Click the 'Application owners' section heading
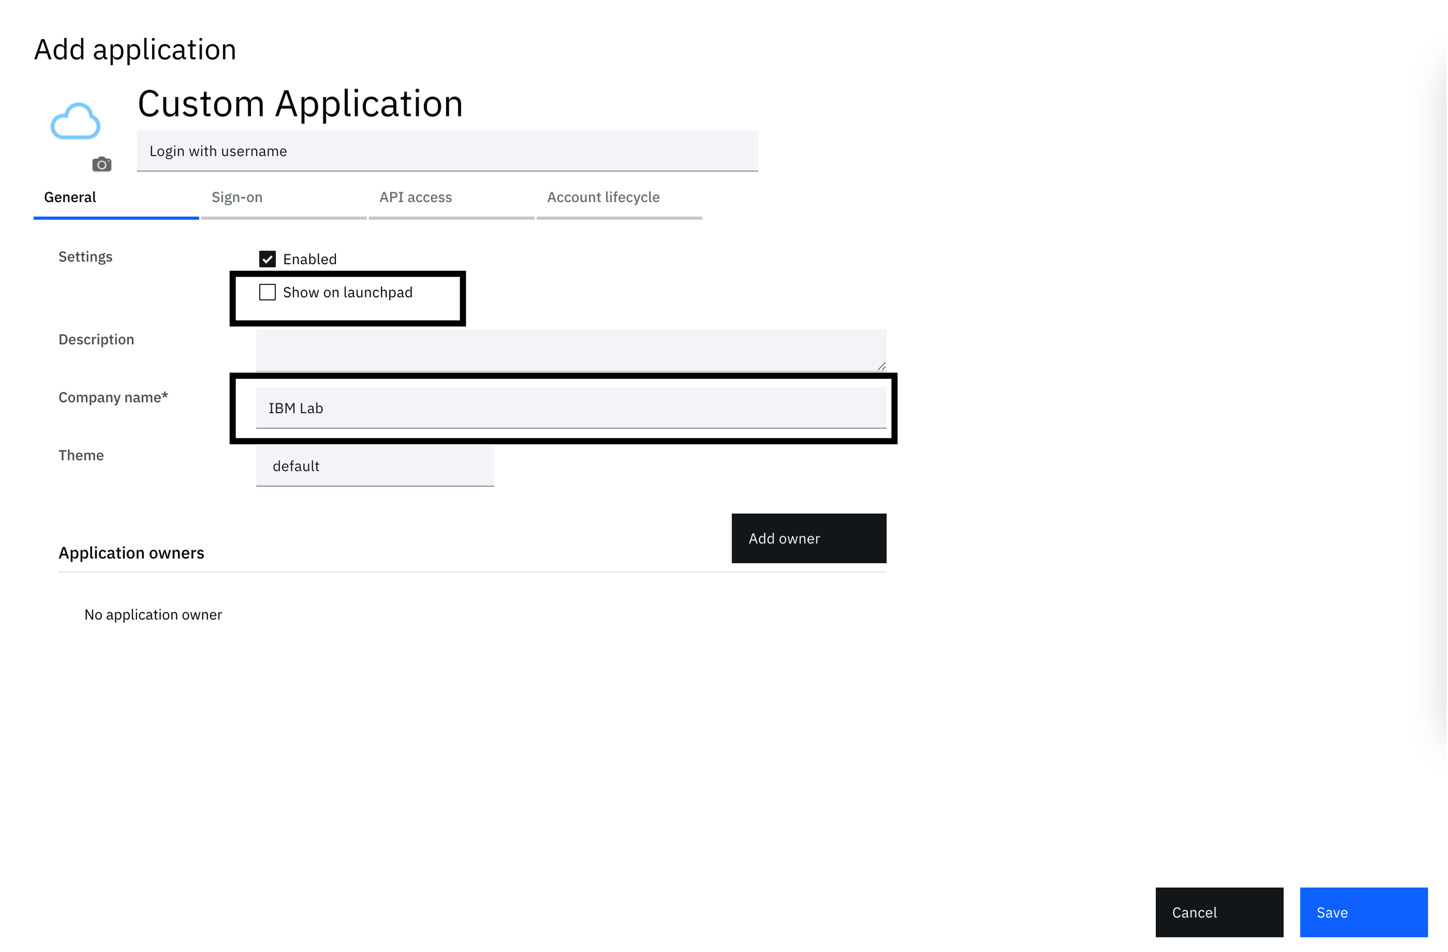The image size is (1448, 952). point(131,553)
